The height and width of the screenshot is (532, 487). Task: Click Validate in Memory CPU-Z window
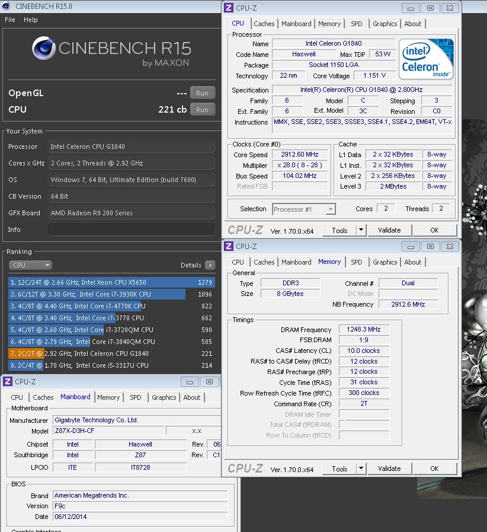tap(389, 469)
